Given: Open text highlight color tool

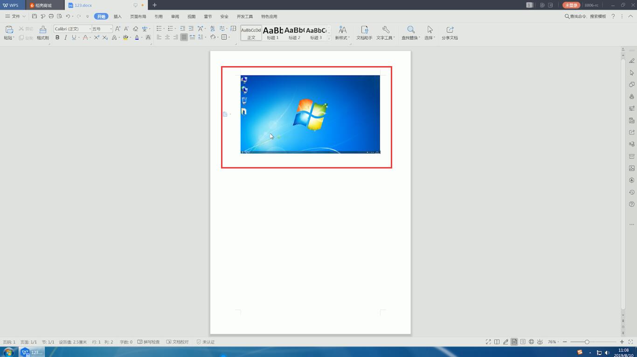Looking at the screenshot, I should click(x=125, y=38).
